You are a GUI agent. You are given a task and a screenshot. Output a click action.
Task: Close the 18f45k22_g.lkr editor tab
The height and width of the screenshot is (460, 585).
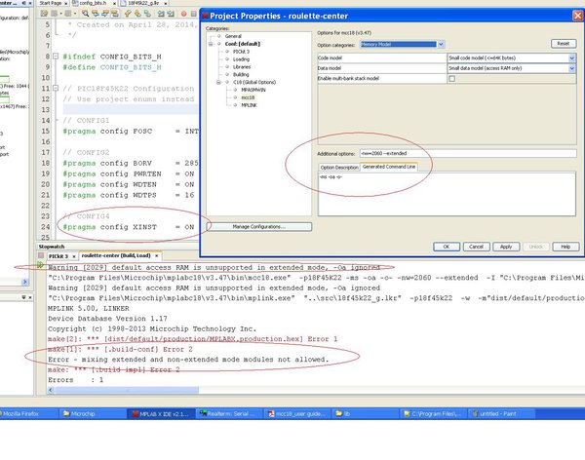tap(166, 3)
